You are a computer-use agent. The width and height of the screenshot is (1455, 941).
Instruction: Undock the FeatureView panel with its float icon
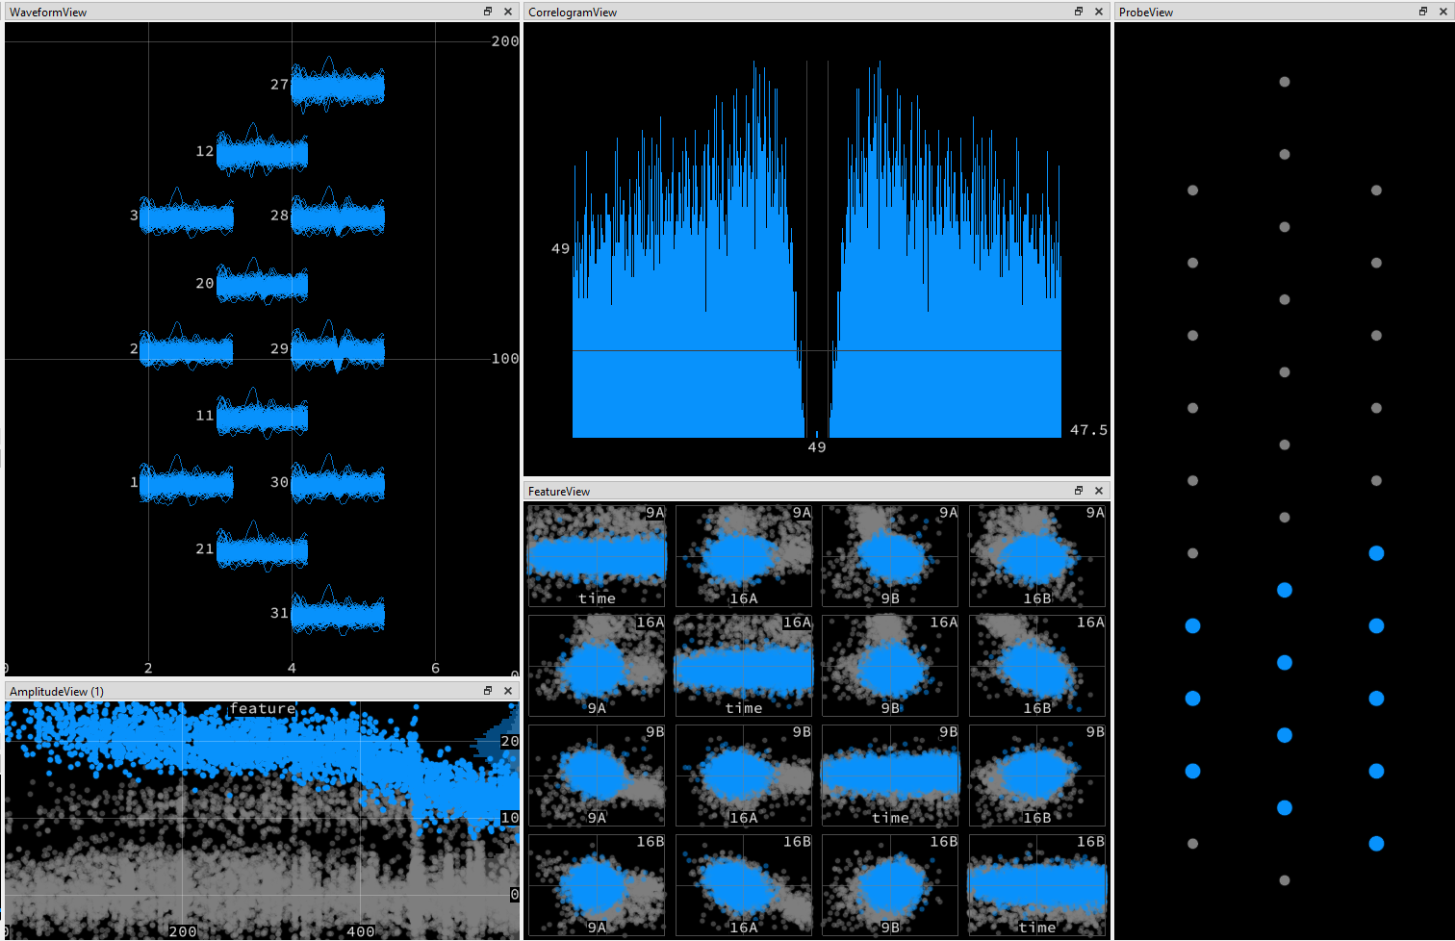pyautogui.click(x=1078, y=491)
